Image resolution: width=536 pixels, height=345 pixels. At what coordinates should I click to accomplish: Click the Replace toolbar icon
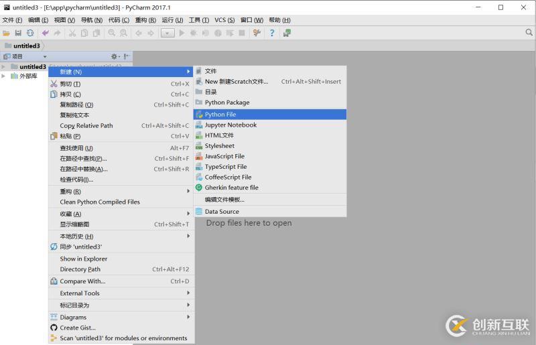123,33
